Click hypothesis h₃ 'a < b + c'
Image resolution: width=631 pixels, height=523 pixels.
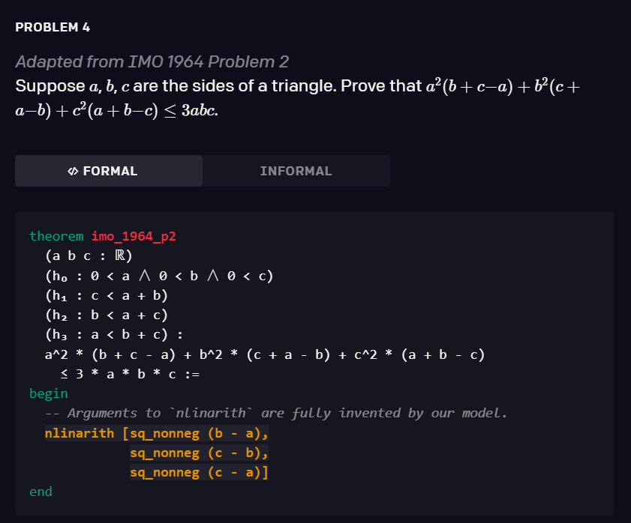pos(114,334)
